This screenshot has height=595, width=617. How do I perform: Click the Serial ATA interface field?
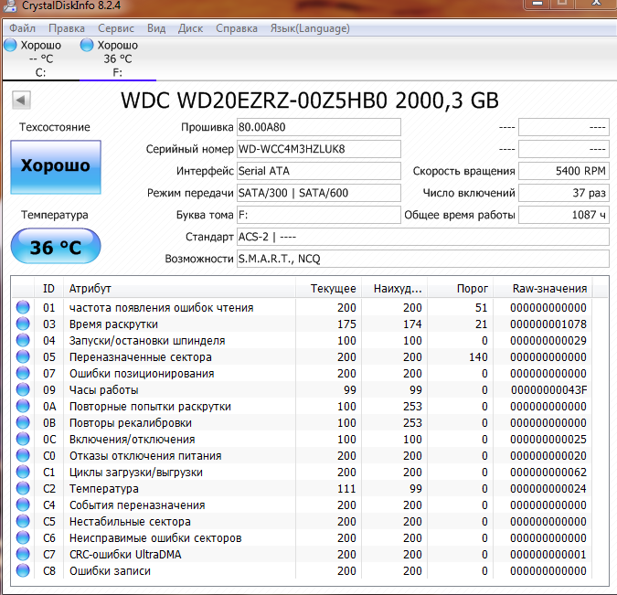(x=319, y=171)
